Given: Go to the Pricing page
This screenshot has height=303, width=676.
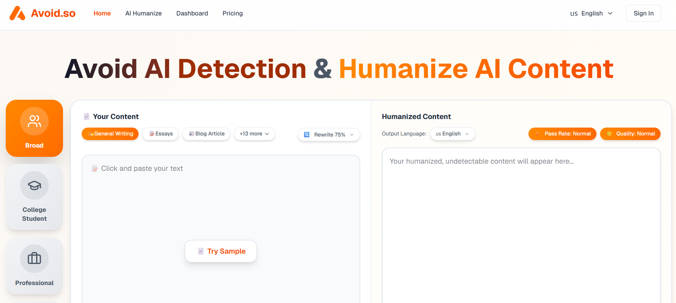Looking at the screenshot, I should tap(232, 13).
